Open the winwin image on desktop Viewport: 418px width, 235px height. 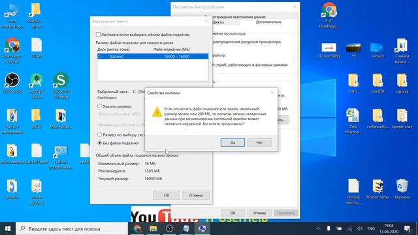(378, 50)
